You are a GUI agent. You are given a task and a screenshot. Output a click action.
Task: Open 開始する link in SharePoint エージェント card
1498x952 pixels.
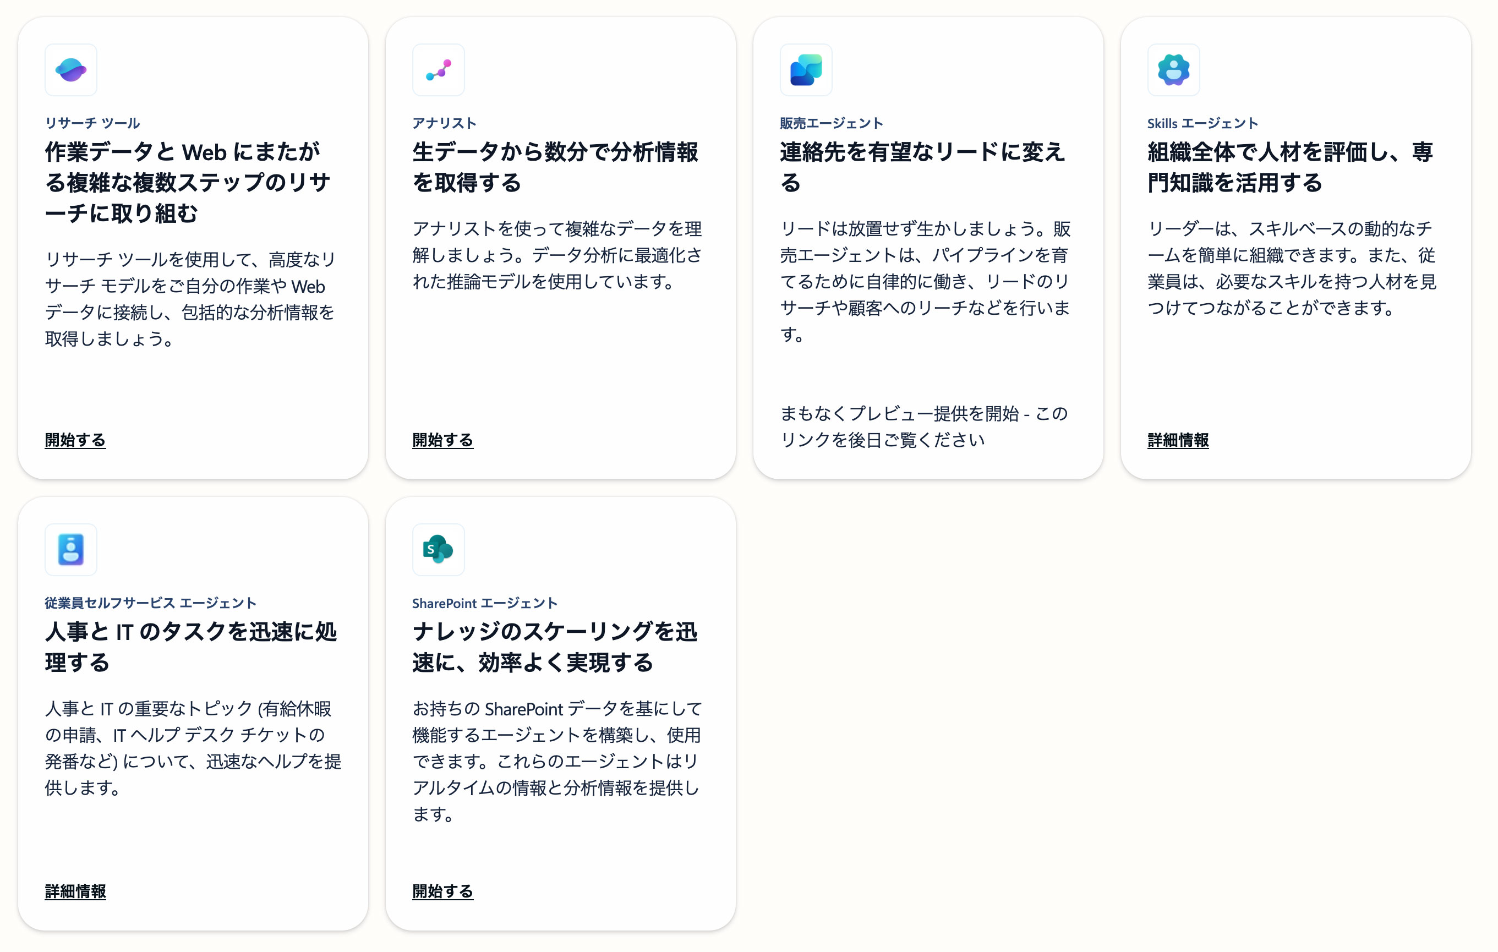tap(443, 891)
